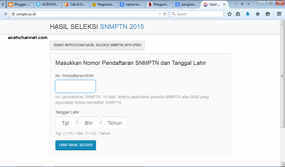Switch to the pengum... Google tab
Screen dimensions: 285x167
(x=187, y=4)
